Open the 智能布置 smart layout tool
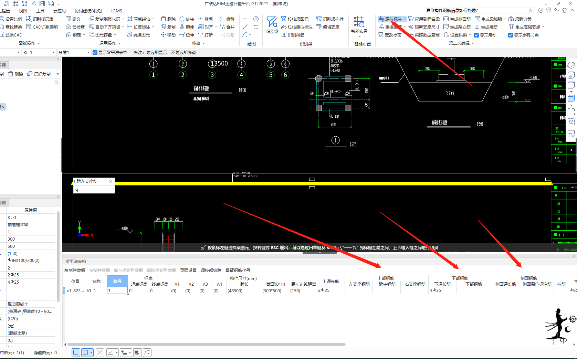The image size is (577, 359). point(359,25)
